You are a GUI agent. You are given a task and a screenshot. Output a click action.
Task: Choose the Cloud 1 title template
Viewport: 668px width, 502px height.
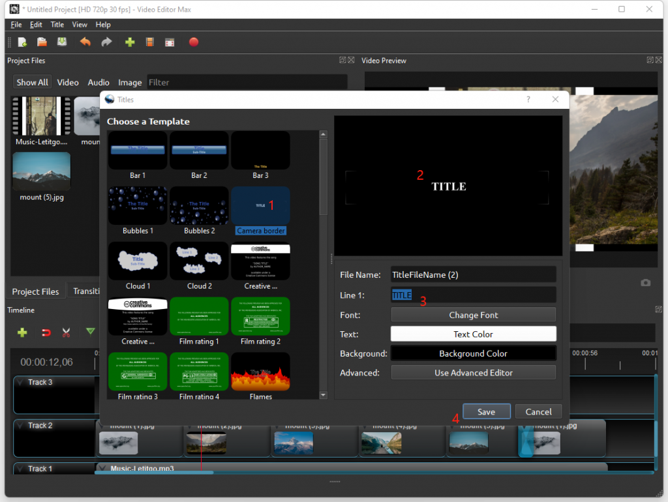(138, 266)
